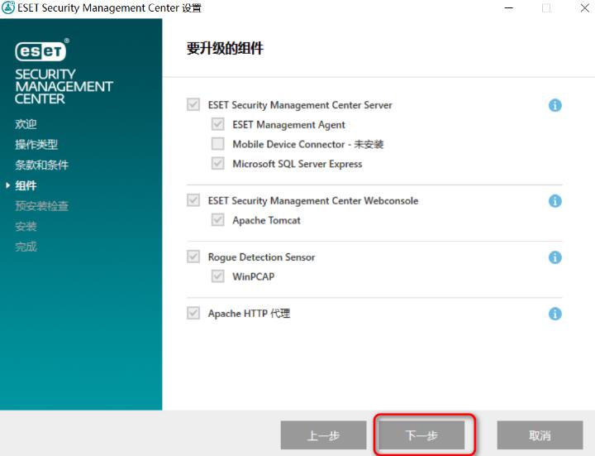595x456 pixels.
Task: Click 'ESET Security Management Center Server' label
Action: (300, 105)
